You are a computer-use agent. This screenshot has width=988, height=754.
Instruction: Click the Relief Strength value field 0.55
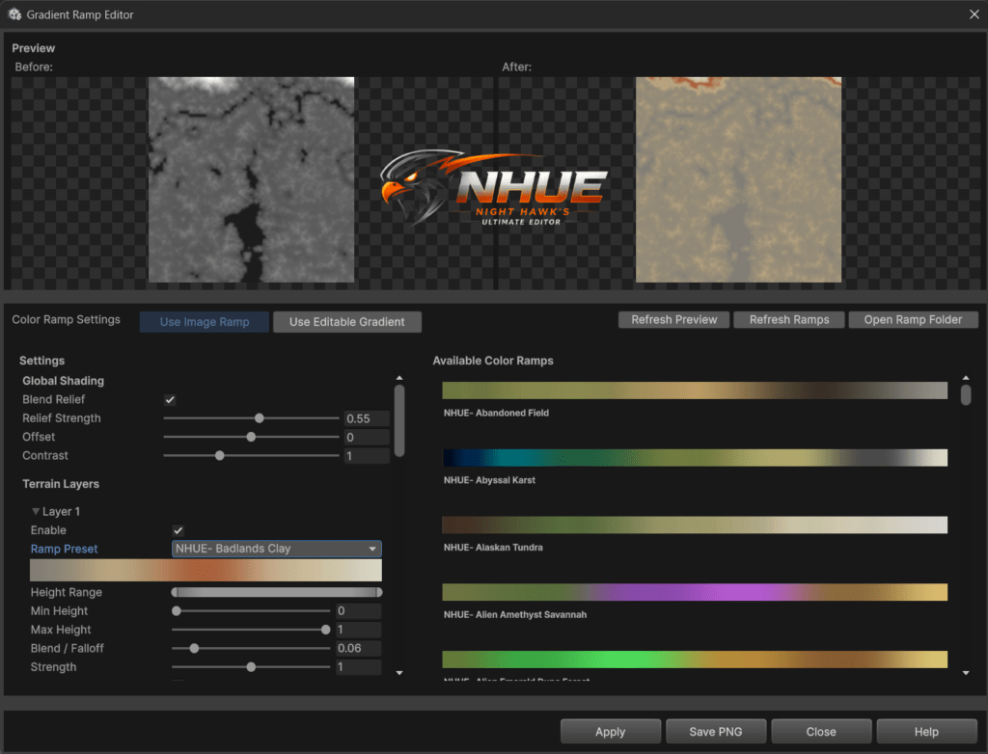tap(366, 418)
